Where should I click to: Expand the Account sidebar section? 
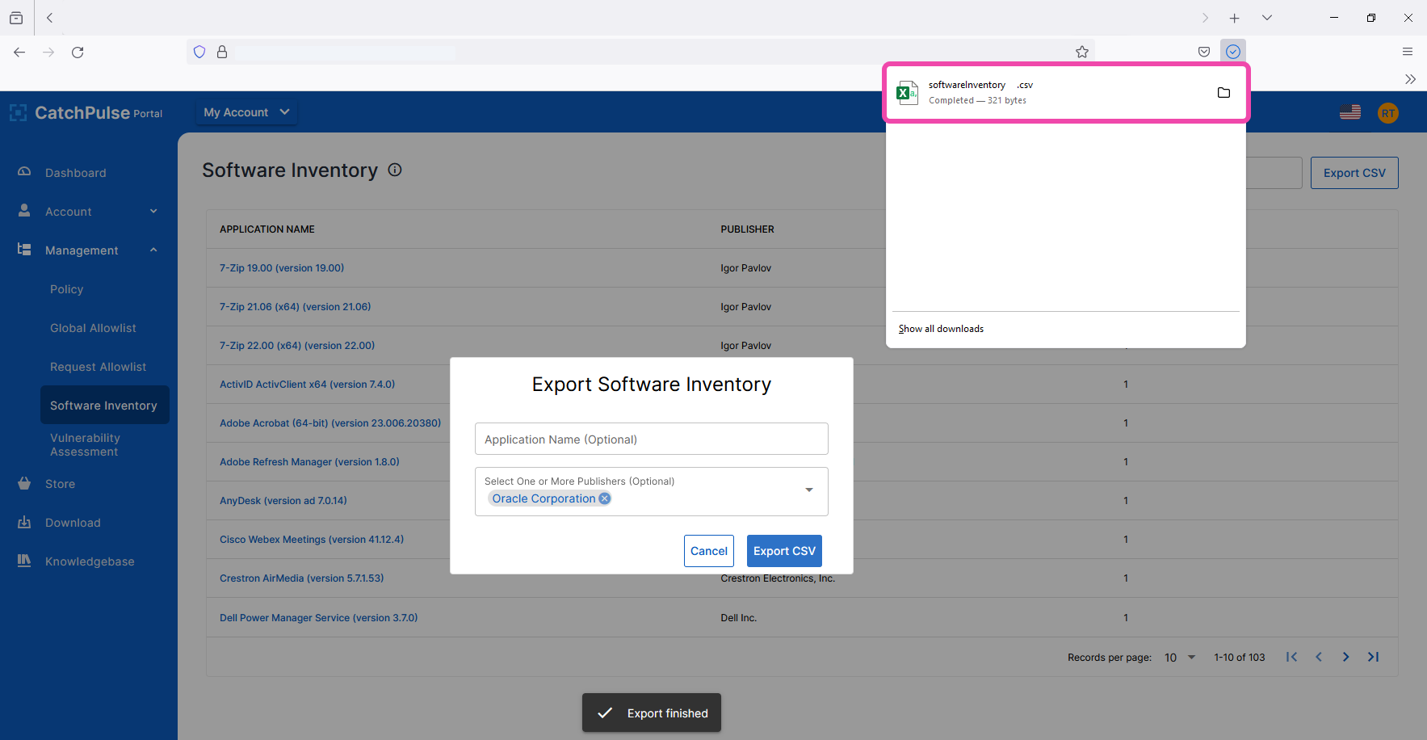click(153, 212)
